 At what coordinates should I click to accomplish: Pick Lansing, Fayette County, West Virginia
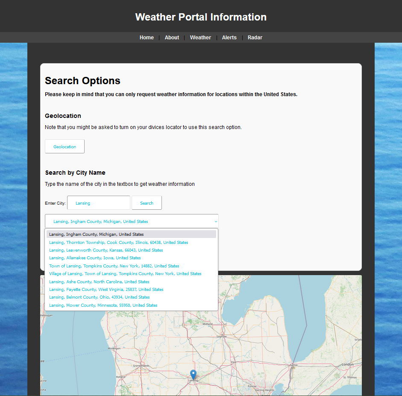(x=106, y=290)
